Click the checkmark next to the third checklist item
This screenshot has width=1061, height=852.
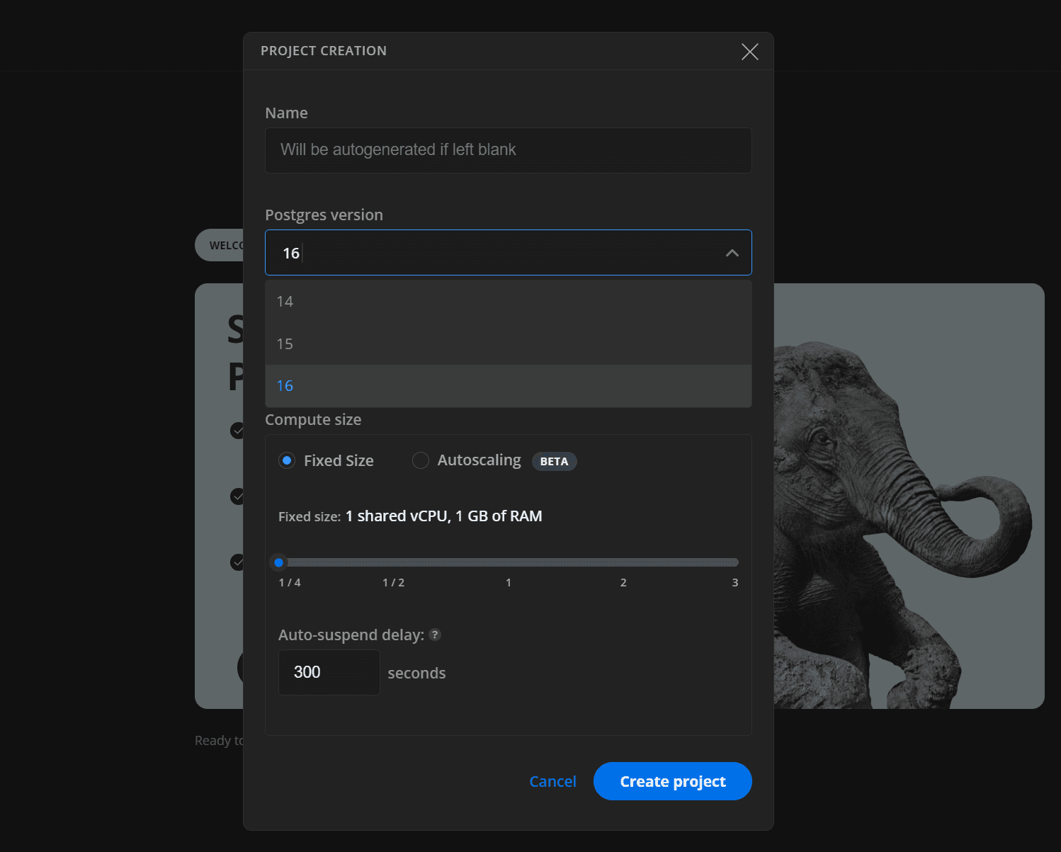pyautogui.click(x=237, y=562)
